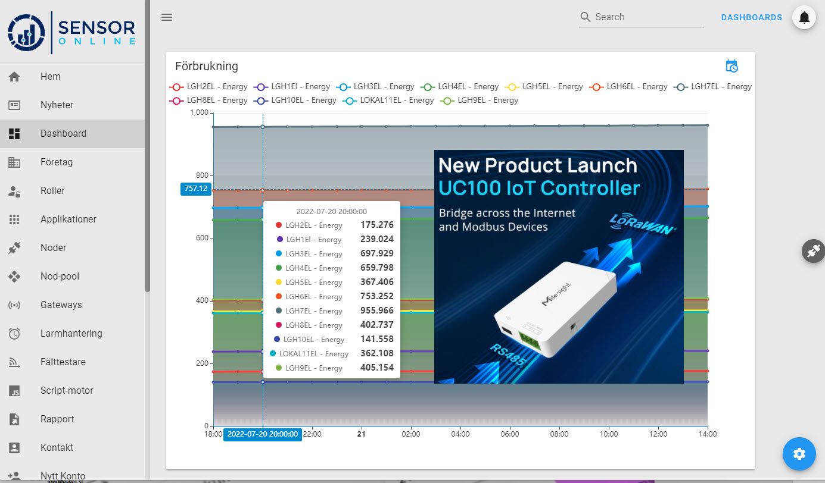Click the hamburger menu icon
The image size is (825, 483).
167,17
